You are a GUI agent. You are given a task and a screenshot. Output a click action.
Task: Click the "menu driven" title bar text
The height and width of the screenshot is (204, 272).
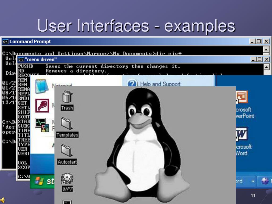(x=41, y=59)
